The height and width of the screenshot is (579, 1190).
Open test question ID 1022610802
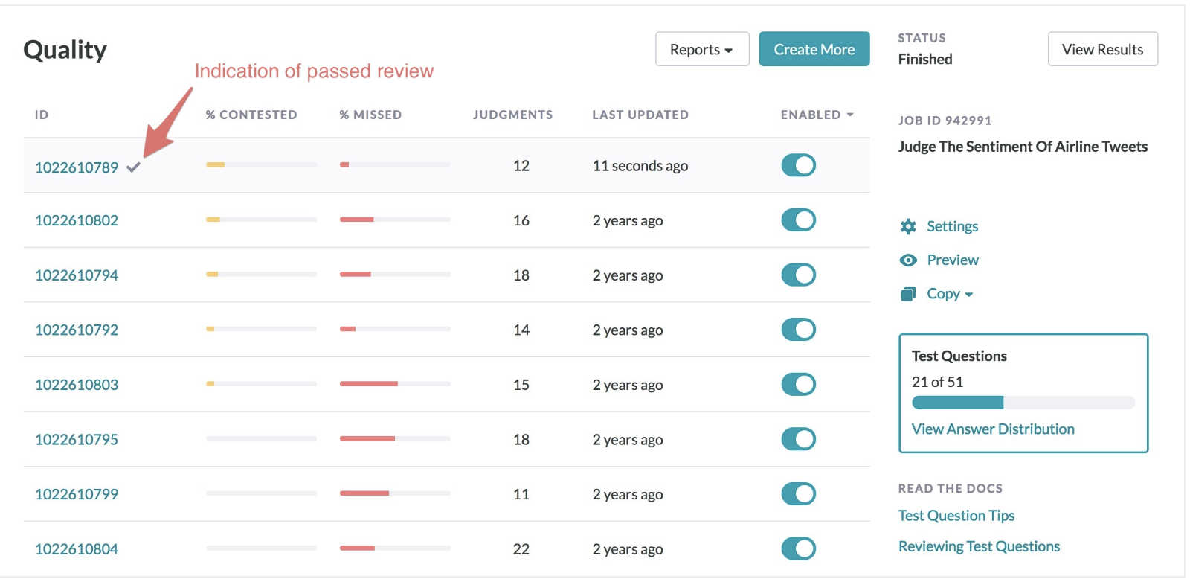tap(77, 220)
